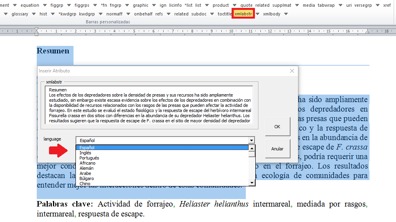Close the Inserir Atributo dialog
This screenshot has width=396, height=222.
(292, 71)
